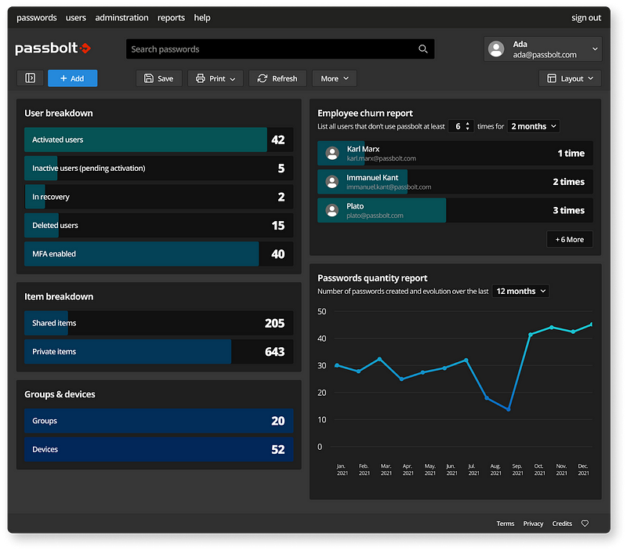
Task: Click Karl Marx's avatar icon
Action: pyautogui.click(x=332, y=154)
